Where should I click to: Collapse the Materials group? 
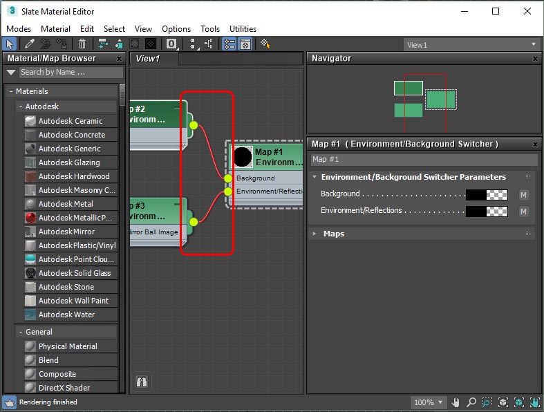[x=11, y=91]
